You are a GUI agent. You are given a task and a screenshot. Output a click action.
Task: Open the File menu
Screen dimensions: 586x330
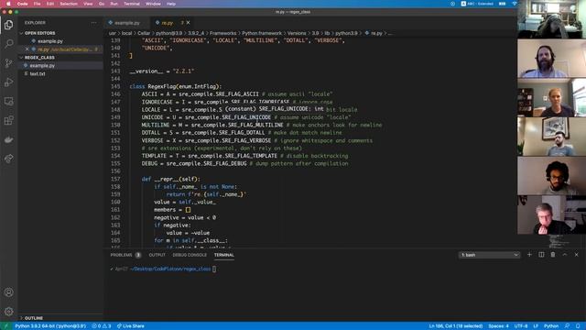pos(37,4)
